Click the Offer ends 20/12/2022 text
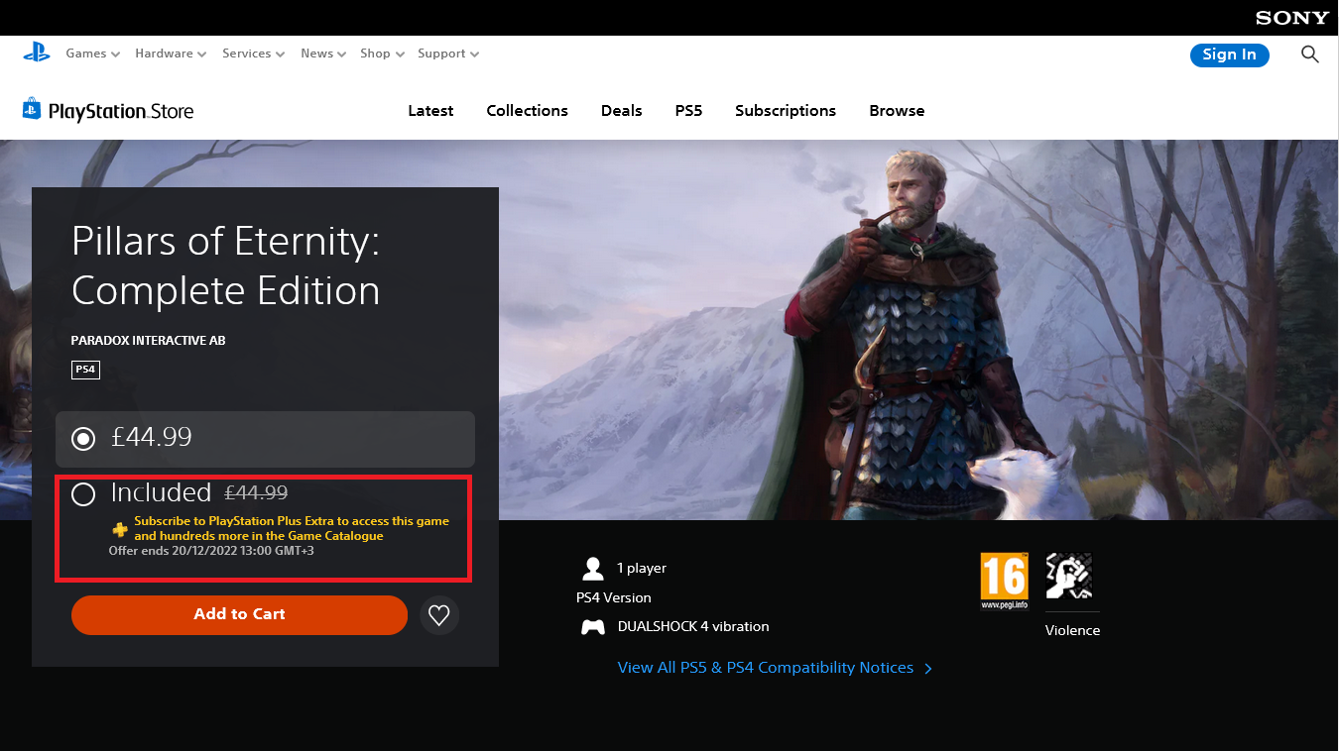 coord(211,551)
